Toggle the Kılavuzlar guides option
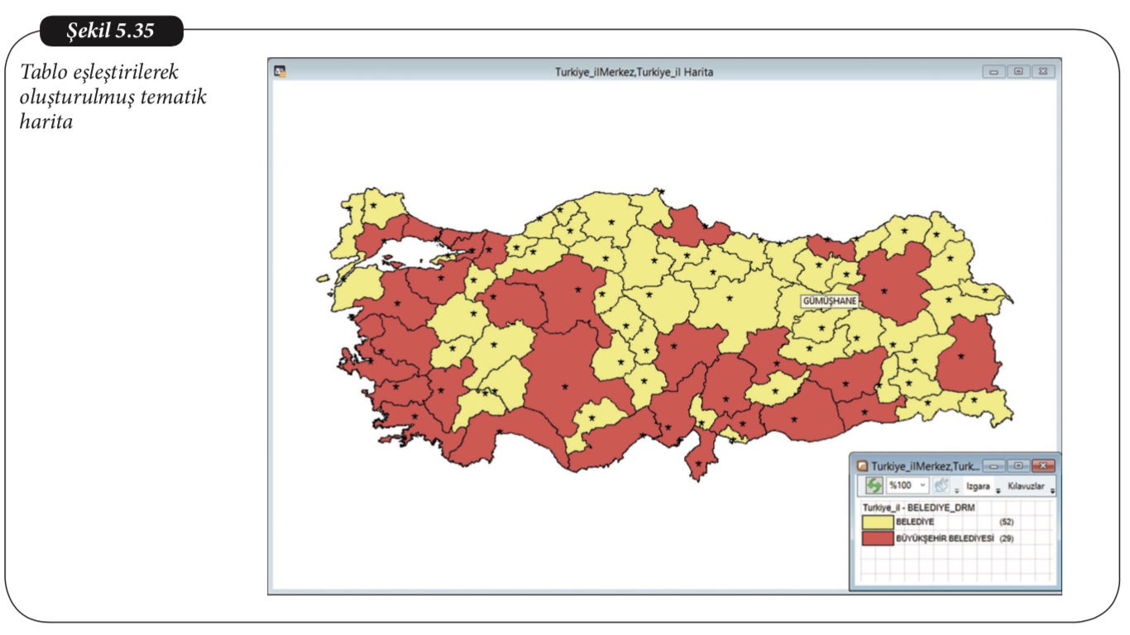This screenshot has height=635, width=1130. point(1026,486)
